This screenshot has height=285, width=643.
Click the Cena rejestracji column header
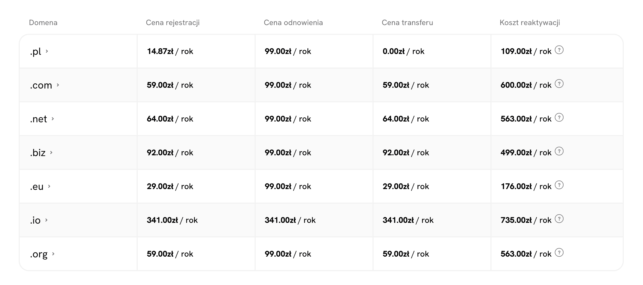pyautogui.click(x=173, y=23)
